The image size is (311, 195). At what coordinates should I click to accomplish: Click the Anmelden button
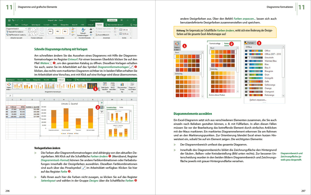click(112, 20)
